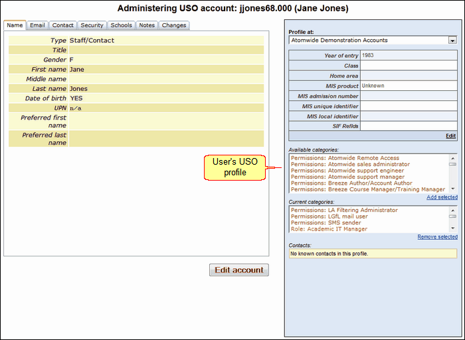465x340 pixels.
Task: Click the Remove selected link
Action: click(x=437, y=237)
